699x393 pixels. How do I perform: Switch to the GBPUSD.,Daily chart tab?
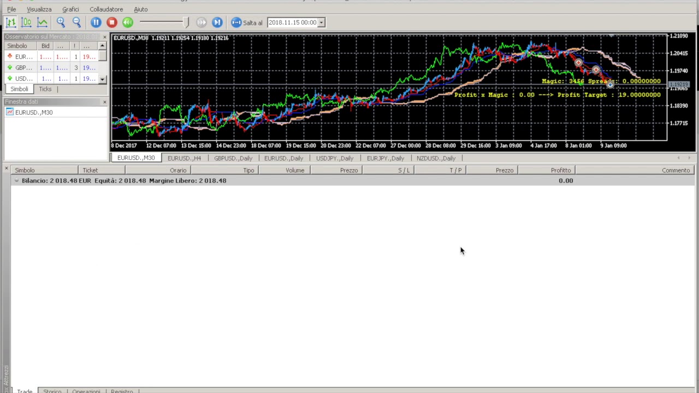click(x=233, y=158)
